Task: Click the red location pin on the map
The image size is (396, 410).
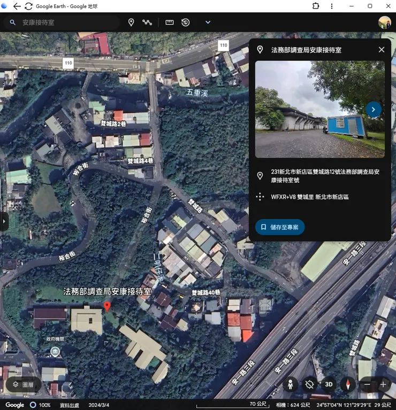Action: tap(107, 306)
